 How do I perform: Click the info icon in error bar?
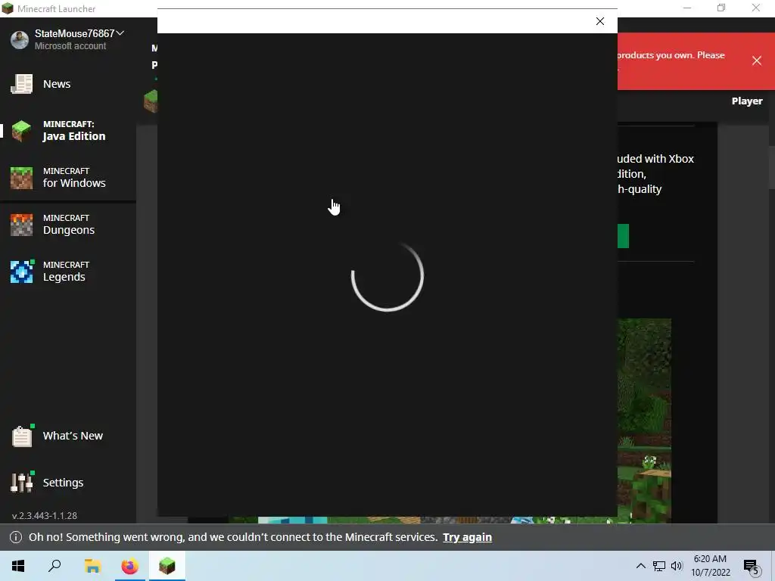[16, 537]
